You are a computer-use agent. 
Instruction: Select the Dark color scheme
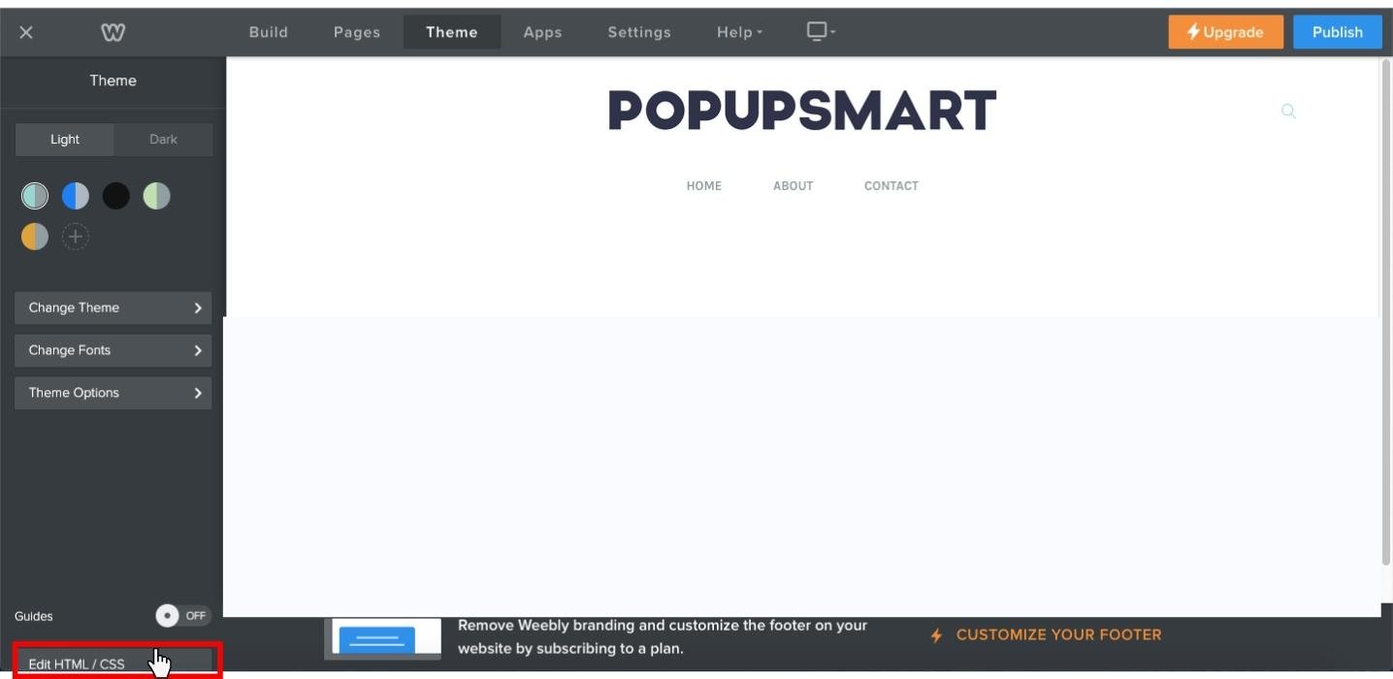(x=163, y=140)
